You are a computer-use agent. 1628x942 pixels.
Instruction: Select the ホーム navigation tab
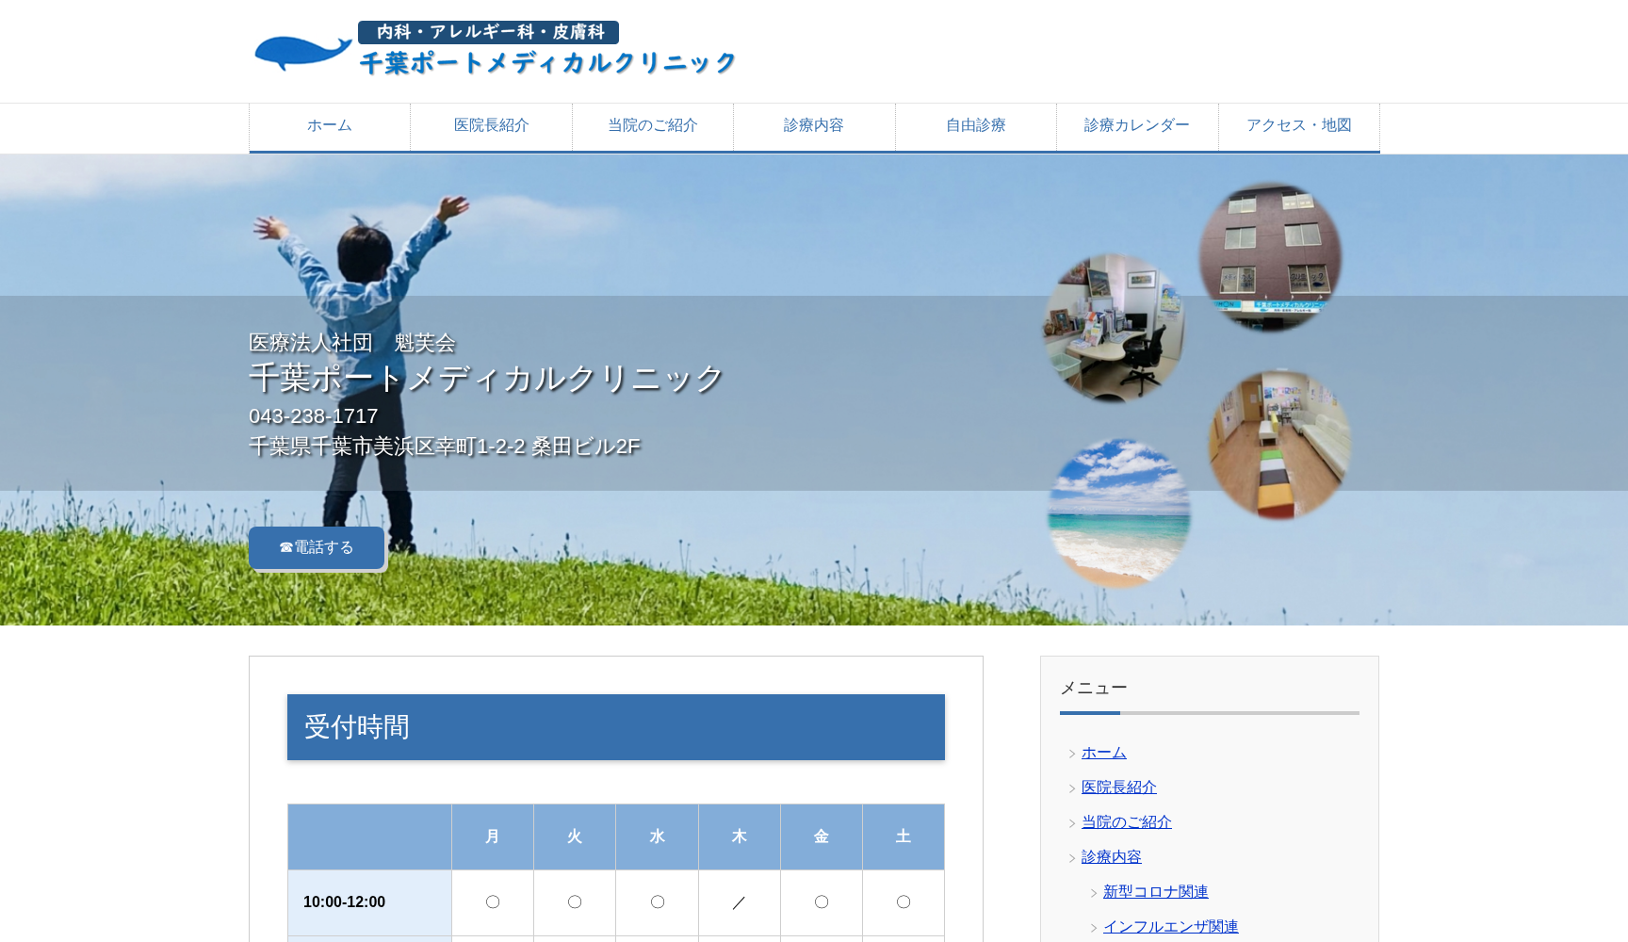click(x=328, y=124)
